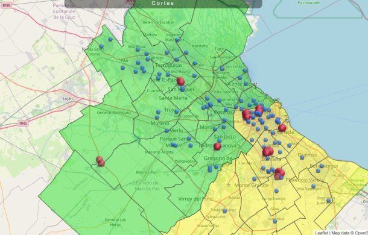Select the red marker above Banfield
The width and height of the screenshot is (368, 235).
(x=267, y=152)
